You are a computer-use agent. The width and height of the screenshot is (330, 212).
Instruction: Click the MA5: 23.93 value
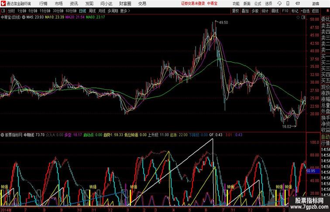click(x=35, y=17)
